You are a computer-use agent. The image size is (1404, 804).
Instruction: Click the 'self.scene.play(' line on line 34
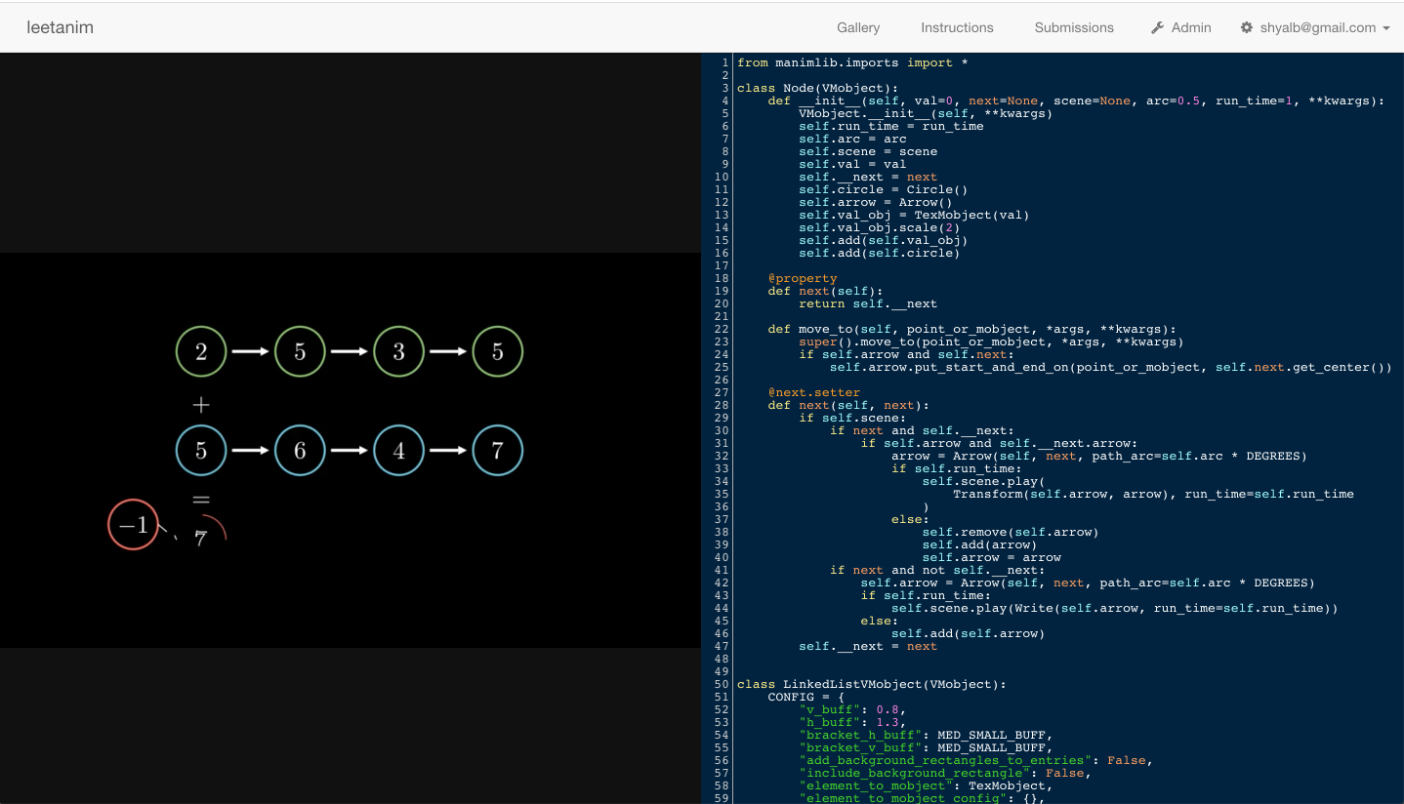click(983, 481)
